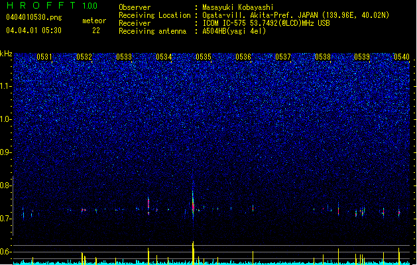Click the 0538 time marker
The height and width of the screenshot is (265, 417).
point(323,56)
